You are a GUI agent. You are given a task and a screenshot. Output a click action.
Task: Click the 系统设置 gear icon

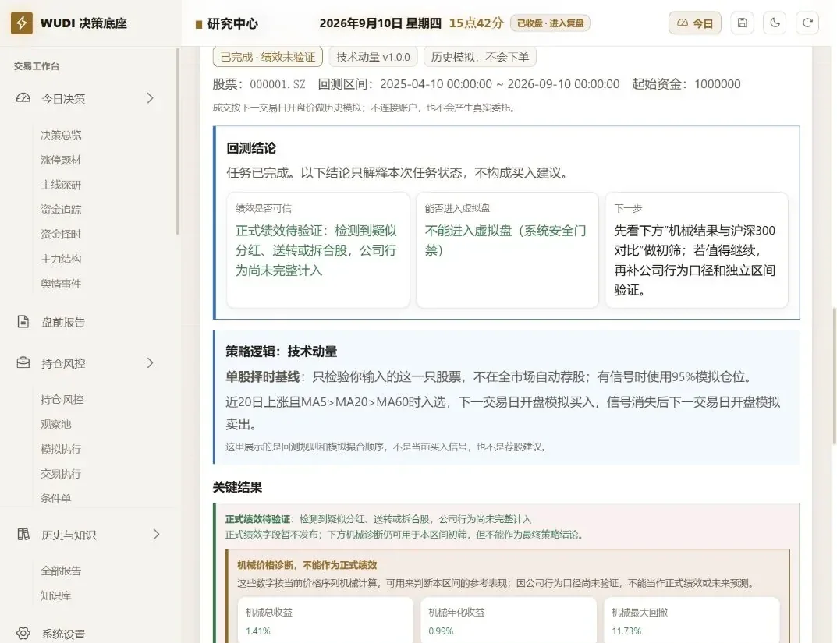click(x=23, y=634)
